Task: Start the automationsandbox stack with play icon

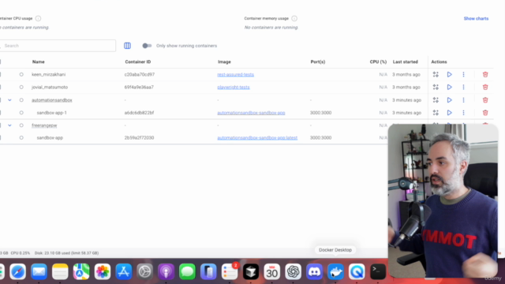Action: [x=449, y=100]
